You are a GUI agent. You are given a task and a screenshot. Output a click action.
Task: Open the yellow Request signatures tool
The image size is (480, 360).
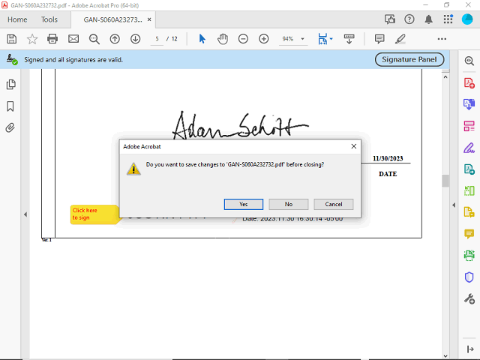tap(469, 211)
